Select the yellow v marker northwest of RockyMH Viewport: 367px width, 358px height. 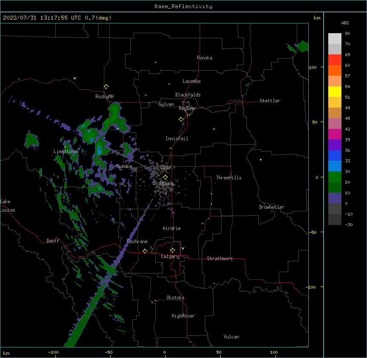point(75,78)
